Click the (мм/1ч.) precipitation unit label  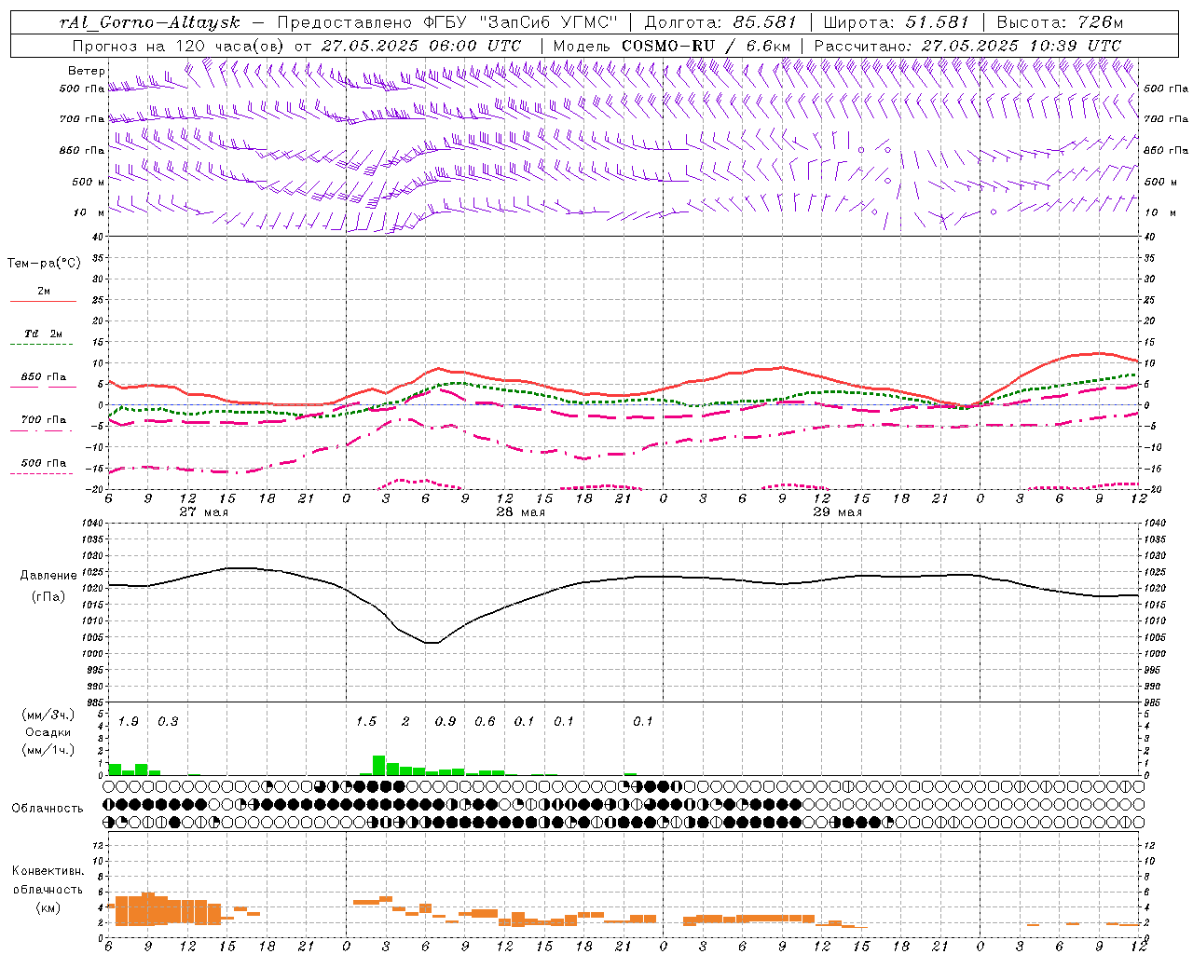pos(48,750)
